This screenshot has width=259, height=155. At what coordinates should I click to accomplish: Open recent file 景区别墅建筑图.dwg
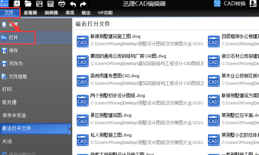click(x=111, y=115)
